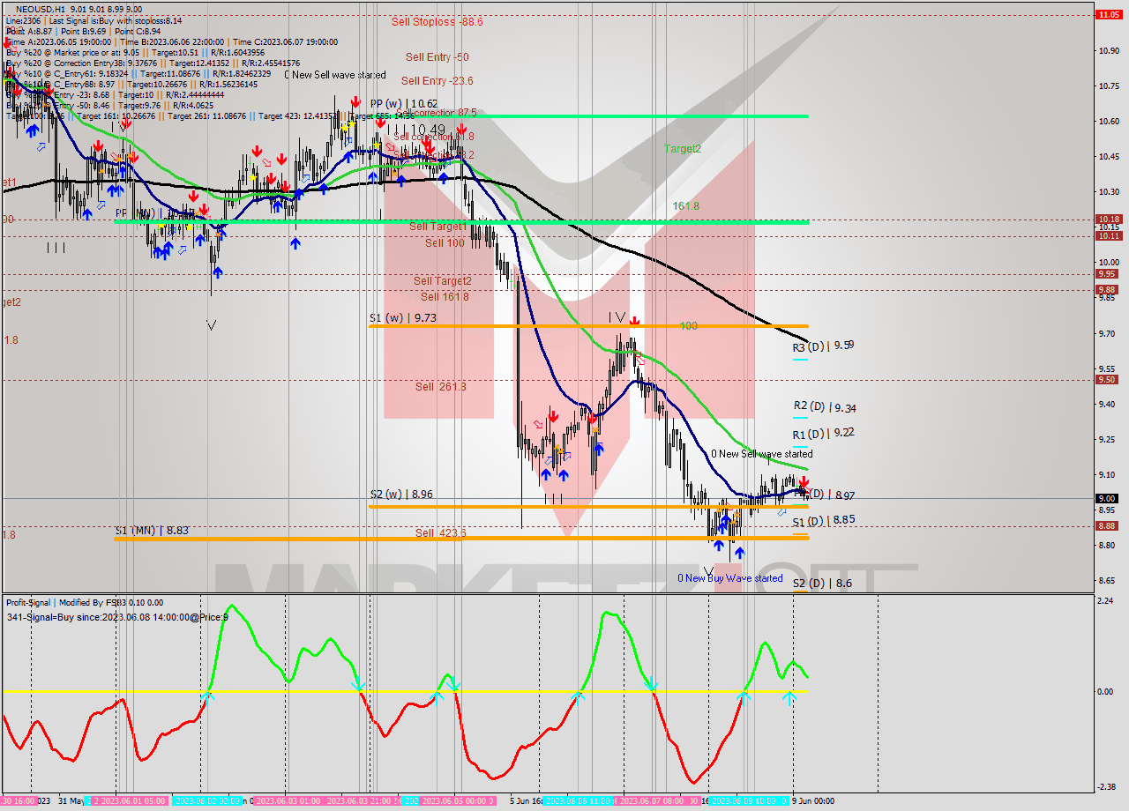Click the 'Sell Target1' label
The height and width of the screenshot is (811, 1129).
pyautogui.click(x=438, y=227)
